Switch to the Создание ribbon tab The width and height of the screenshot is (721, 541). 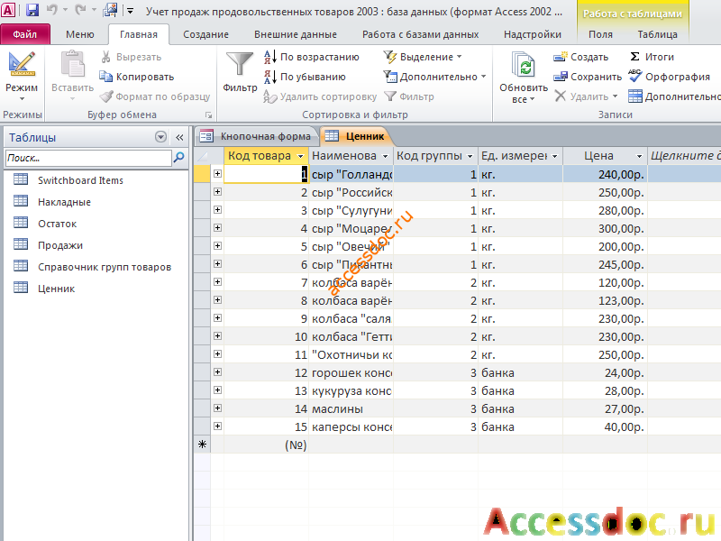tap(205, 34)
